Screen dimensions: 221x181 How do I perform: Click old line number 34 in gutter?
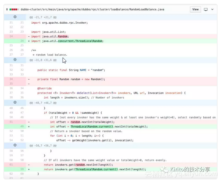11,79
